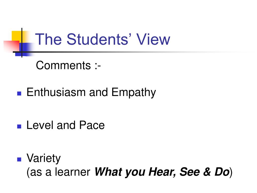257x193 pixels.
Task: Click the vertical black line in the title decoration
Action: pyautogui.click(x=22, y=43)
